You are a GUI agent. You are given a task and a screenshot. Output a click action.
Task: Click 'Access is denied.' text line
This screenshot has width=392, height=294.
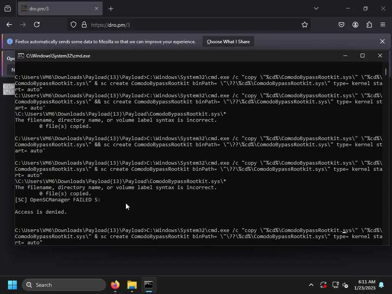click(41, 212)
